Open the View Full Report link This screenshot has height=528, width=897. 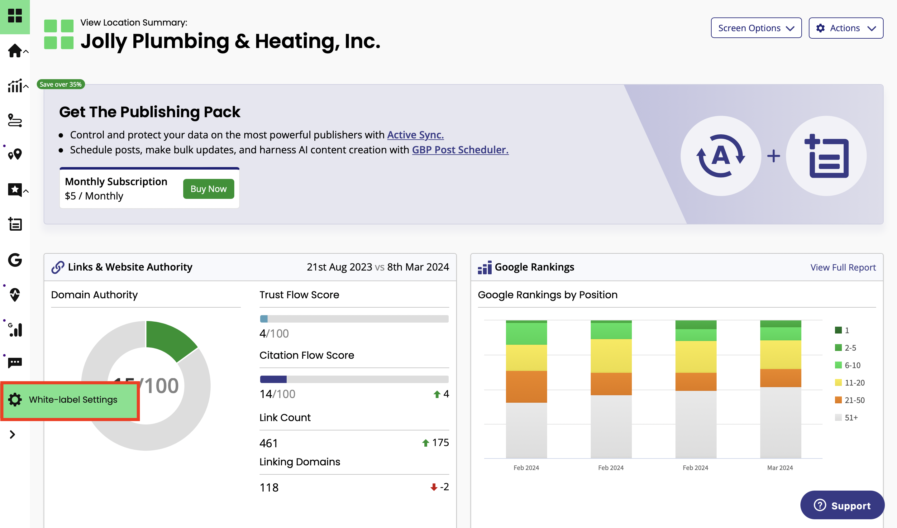click(x=842, y=267)
